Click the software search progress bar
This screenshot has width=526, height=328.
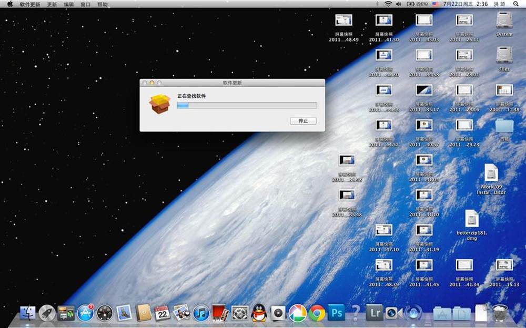pos(247,105)
